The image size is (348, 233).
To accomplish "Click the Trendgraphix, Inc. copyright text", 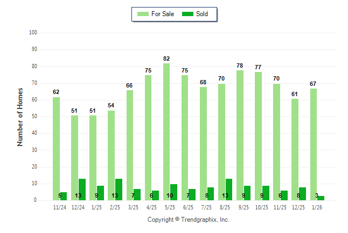I will coord(189,220).
